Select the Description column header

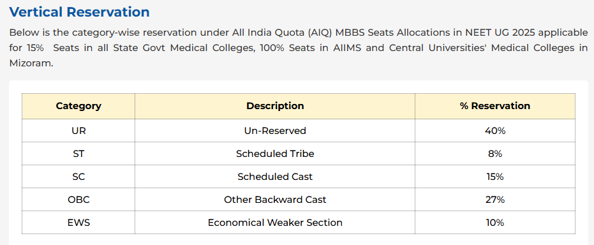coord(275,106)
